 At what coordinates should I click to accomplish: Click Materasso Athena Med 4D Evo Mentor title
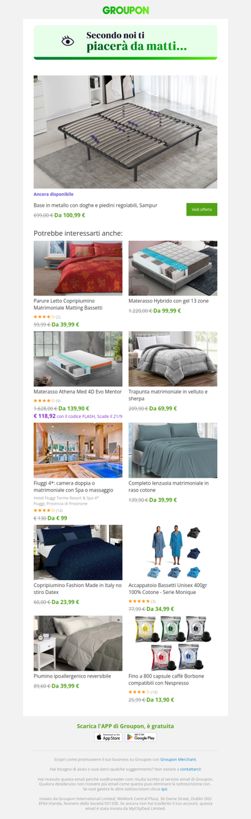pos(78,392)
